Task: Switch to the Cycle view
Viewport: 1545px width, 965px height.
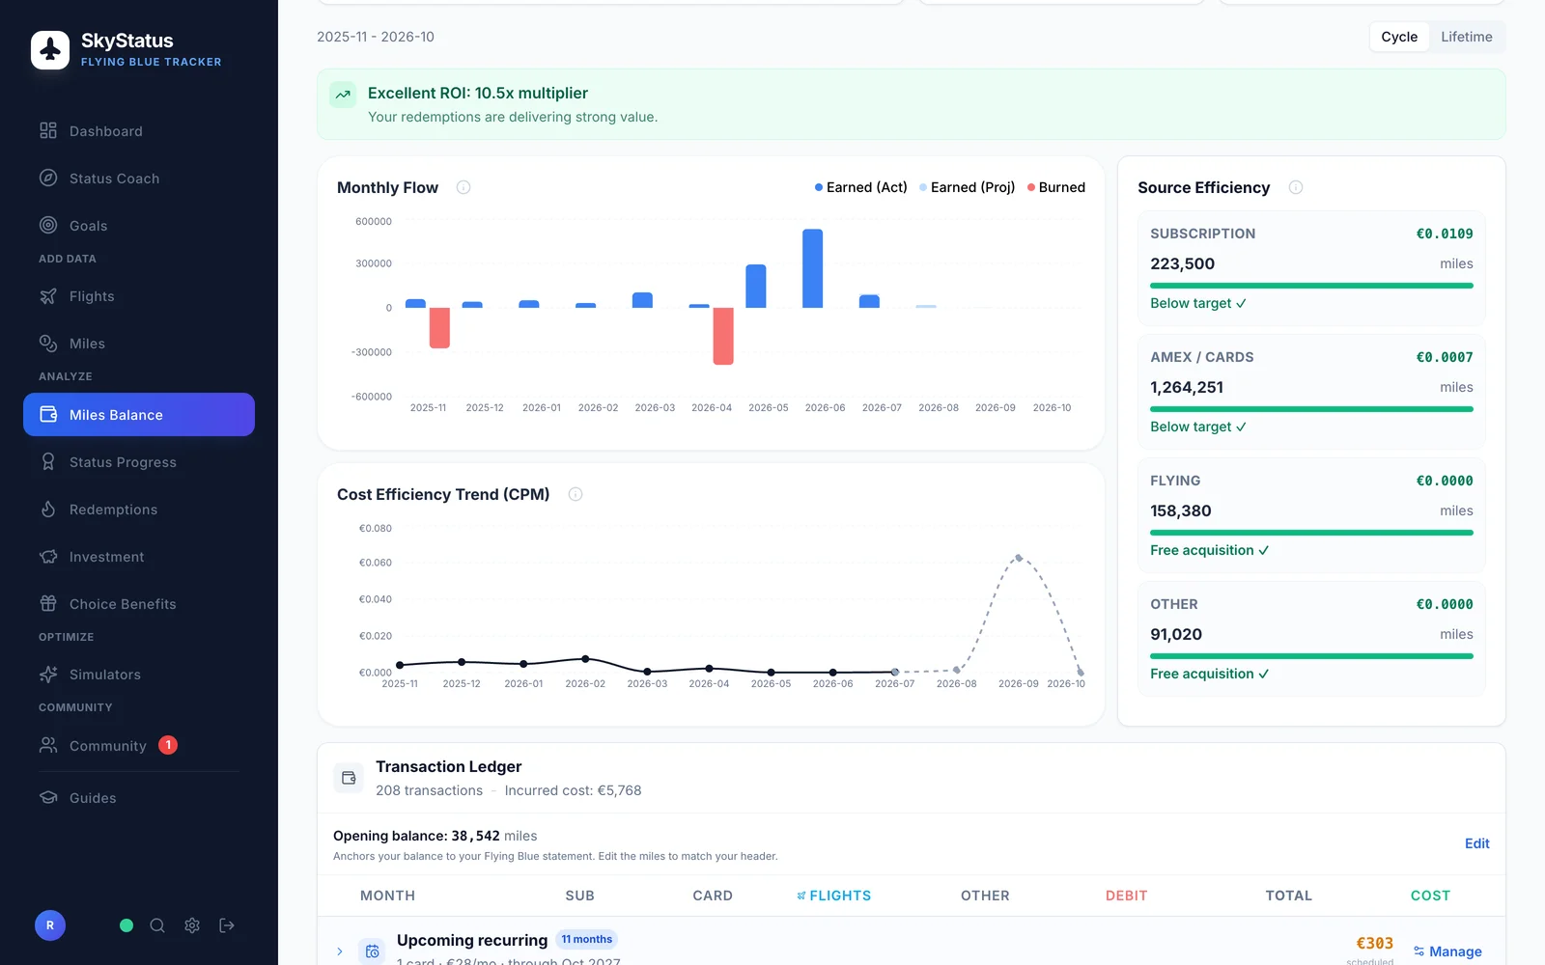Action: tap(1399, 37)
